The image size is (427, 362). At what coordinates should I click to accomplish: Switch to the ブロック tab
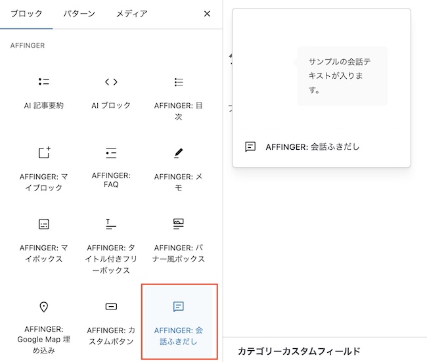click(26, 14)
